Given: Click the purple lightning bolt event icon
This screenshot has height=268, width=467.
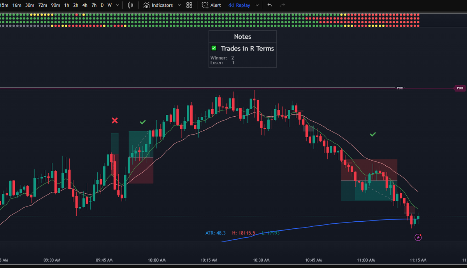Looking at the screenshot, I should pos(418,237).
